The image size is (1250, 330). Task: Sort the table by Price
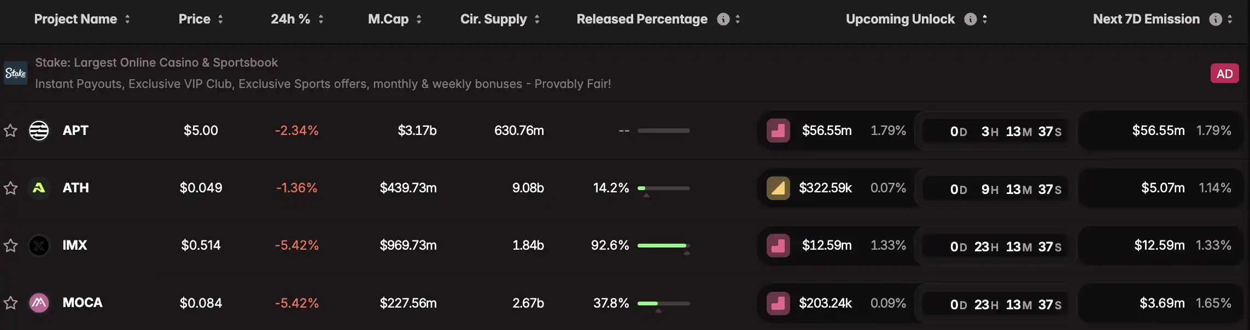201,19
